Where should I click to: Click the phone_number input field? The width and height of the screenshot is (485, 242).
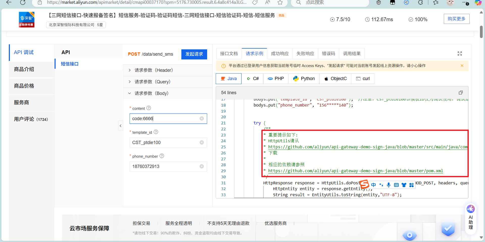(168, 166)
